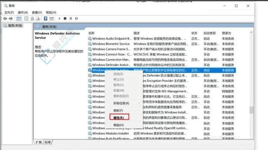The width and height of the screenshot is (268, 150).
Task: Click the export list toolbar icon
Action: (38, 18)
